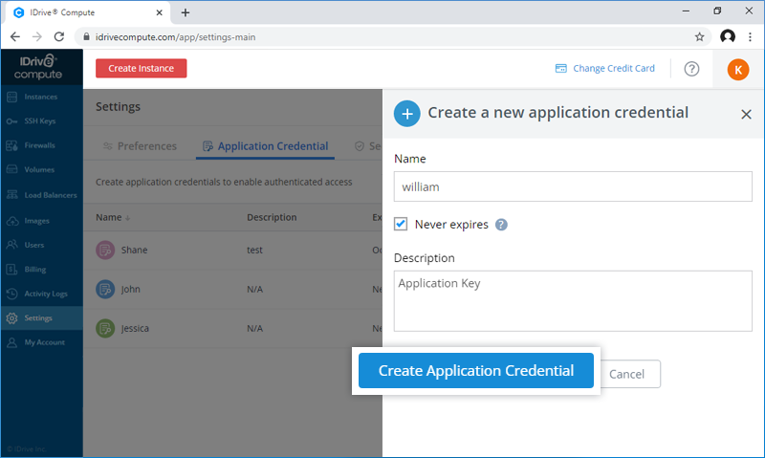Close the new credential panel
This screenshot has width=765, height=458.
pos(746,114)
